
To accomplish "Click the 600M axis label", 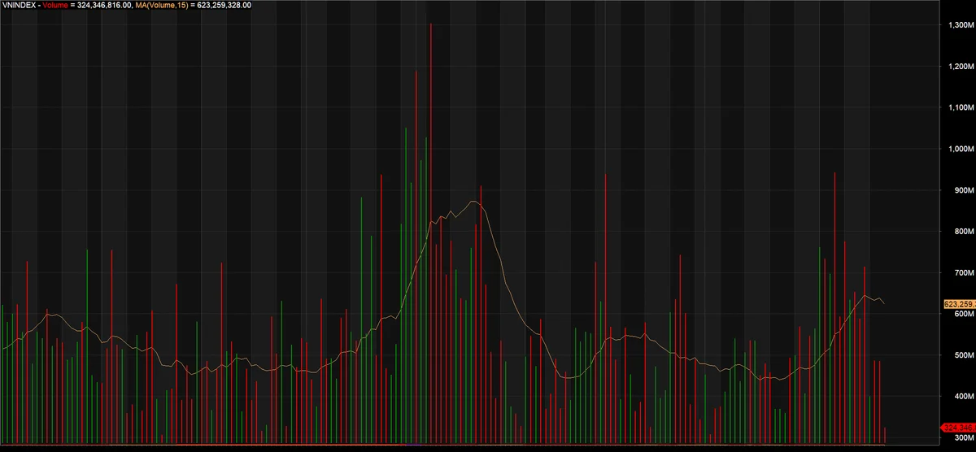I will click(964, 314).
